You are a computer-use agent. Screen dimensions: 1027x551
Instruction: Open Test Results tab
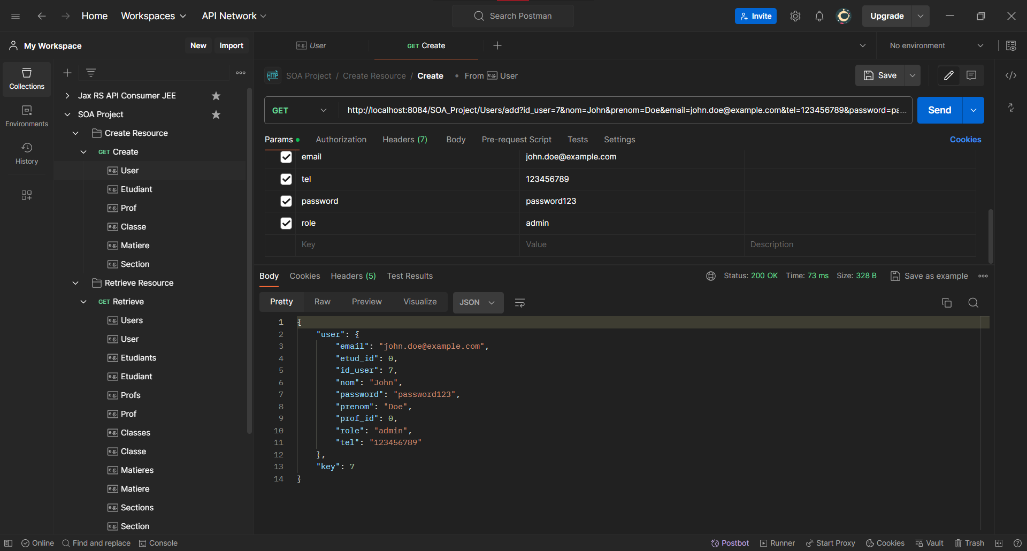click(x=410, y=276)
